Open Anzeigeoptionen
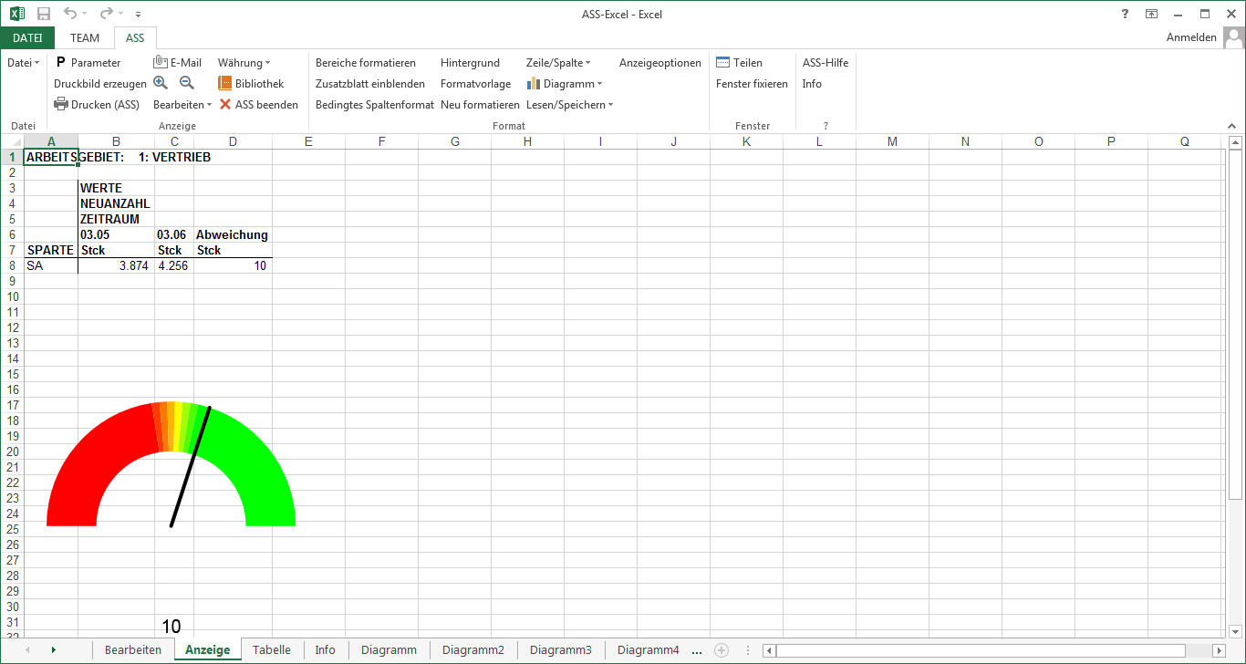 point(660,63)
